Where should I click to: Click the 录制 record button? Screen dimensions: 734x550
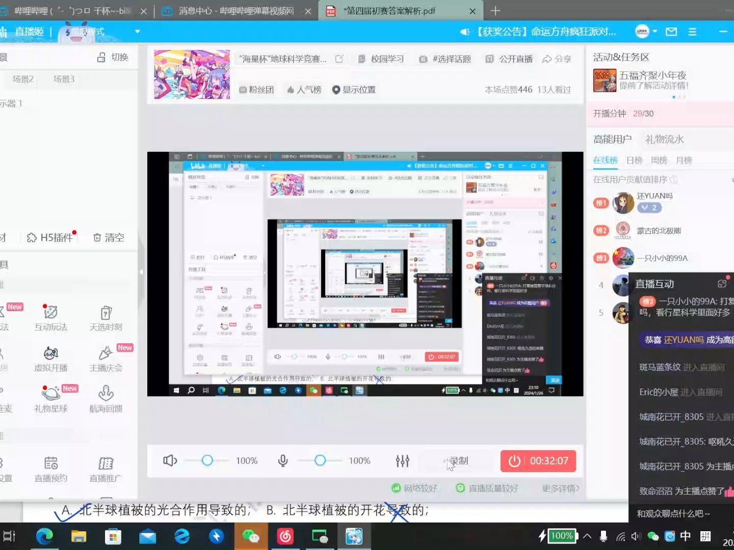pos(455,461)
